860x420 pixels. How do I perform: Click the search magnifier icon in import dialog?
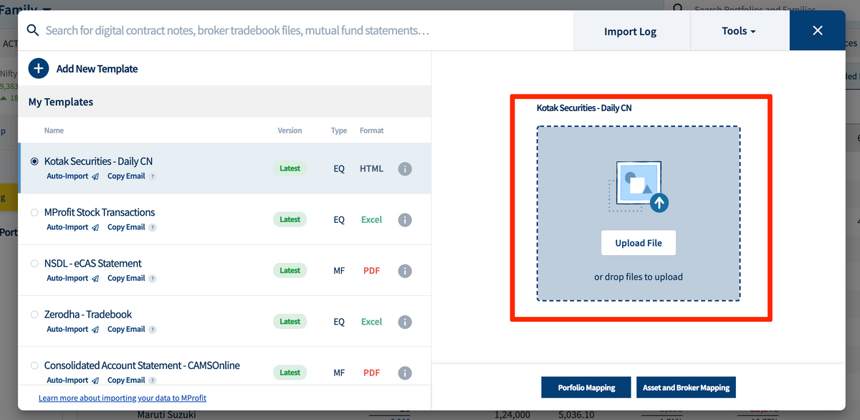(32, 31)
